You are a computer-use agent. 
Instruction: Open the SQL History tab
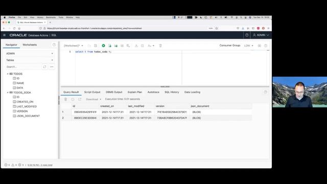click(x=172, y=92)
